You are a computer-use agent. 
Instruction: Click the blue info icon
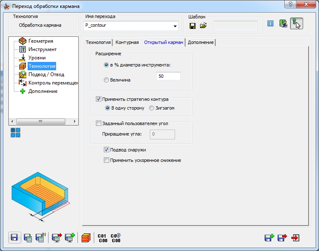point(270,23)
